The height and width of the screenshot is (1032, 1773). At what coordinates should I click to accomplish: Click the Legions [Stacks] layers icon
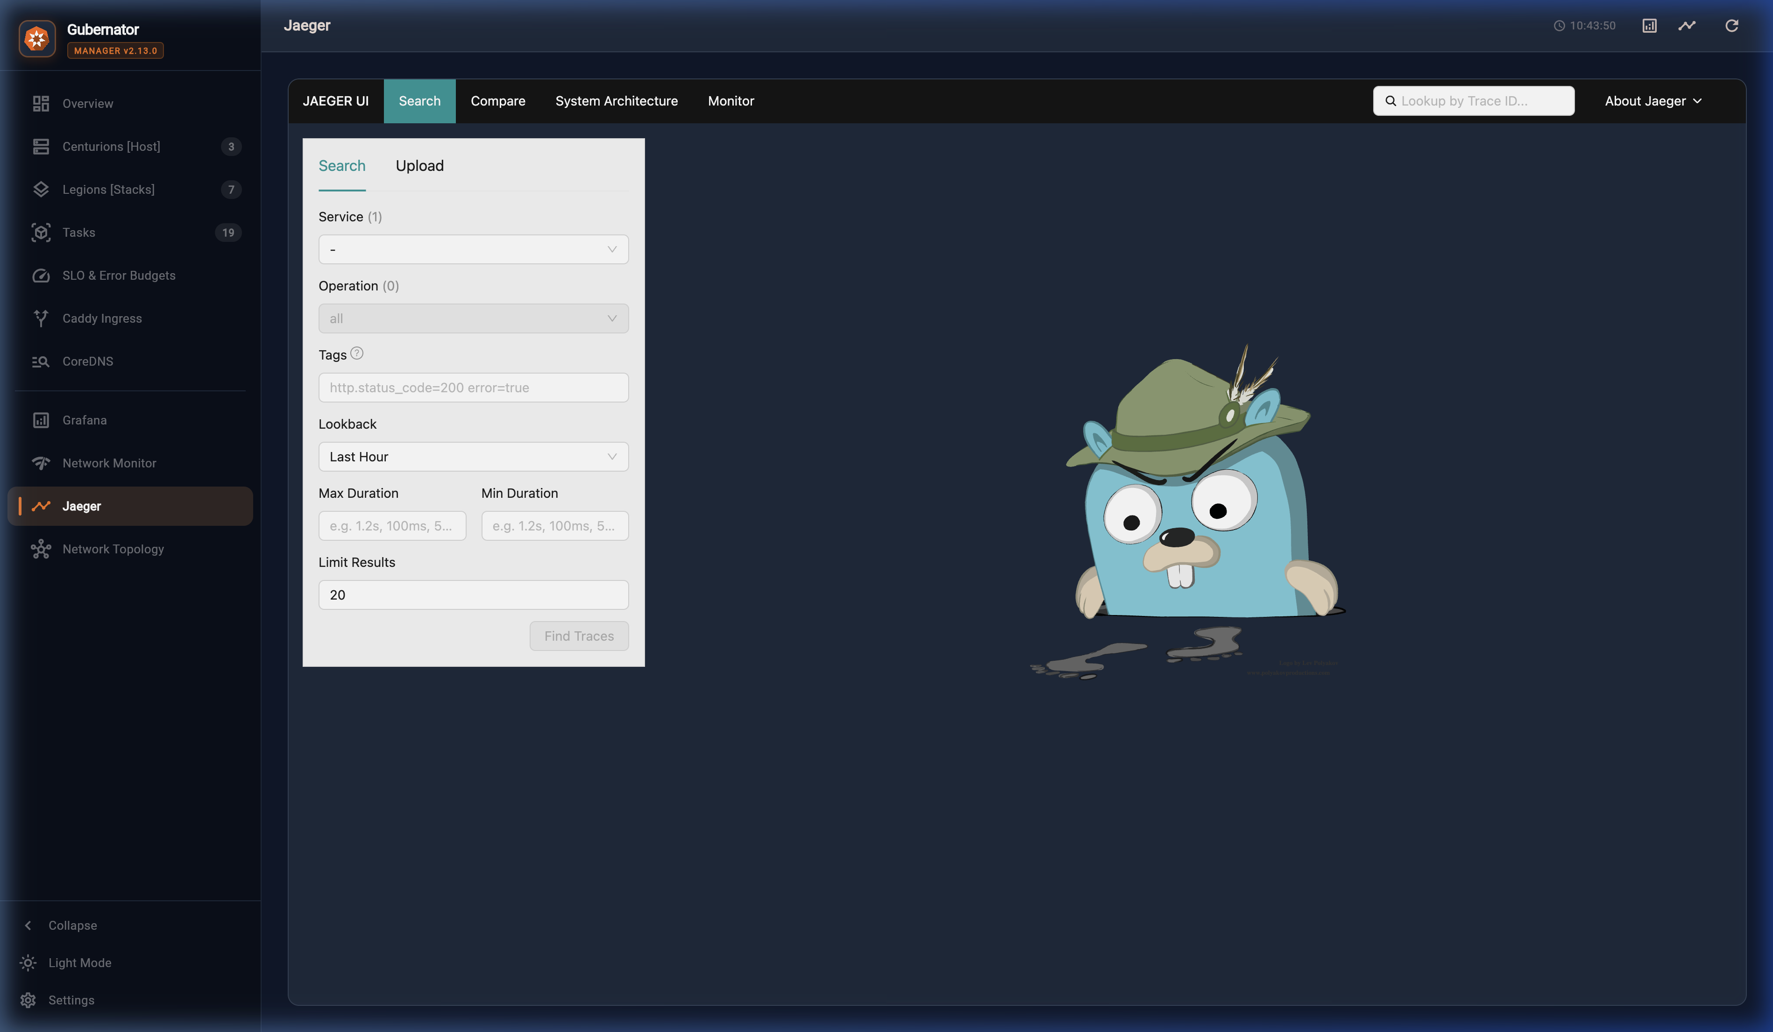click(41, 189)
